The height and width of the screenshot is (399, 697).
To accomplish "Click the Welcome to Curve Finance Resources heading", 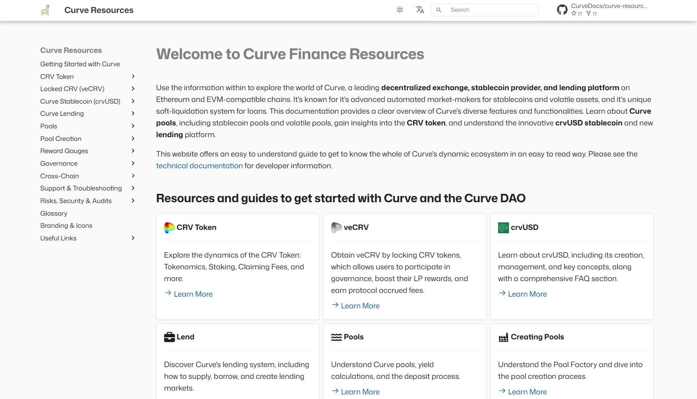I will click(x=290, y=54).
